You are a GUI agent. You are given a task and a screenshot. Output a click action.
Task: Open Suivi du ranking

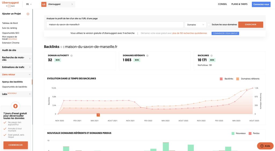9,28
